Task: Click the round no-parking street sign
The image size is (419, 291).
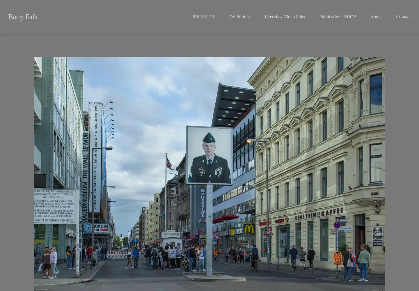Action: click(337, 225)
